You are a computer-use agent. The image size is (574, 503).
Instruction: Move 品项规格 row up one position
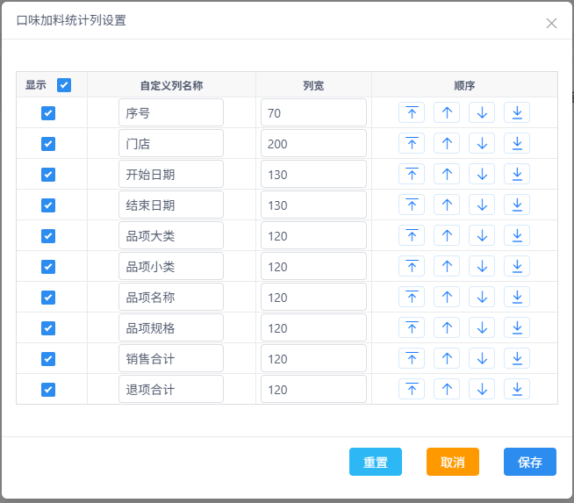tap(447, 327)
